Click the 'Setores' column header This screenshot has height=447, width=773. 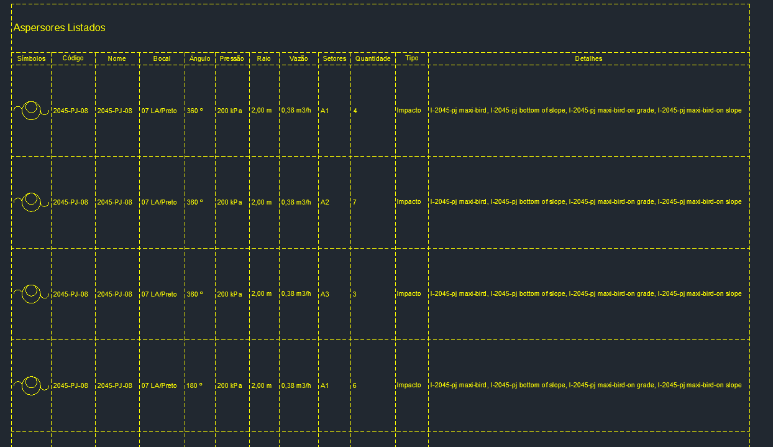click(334, 58)
